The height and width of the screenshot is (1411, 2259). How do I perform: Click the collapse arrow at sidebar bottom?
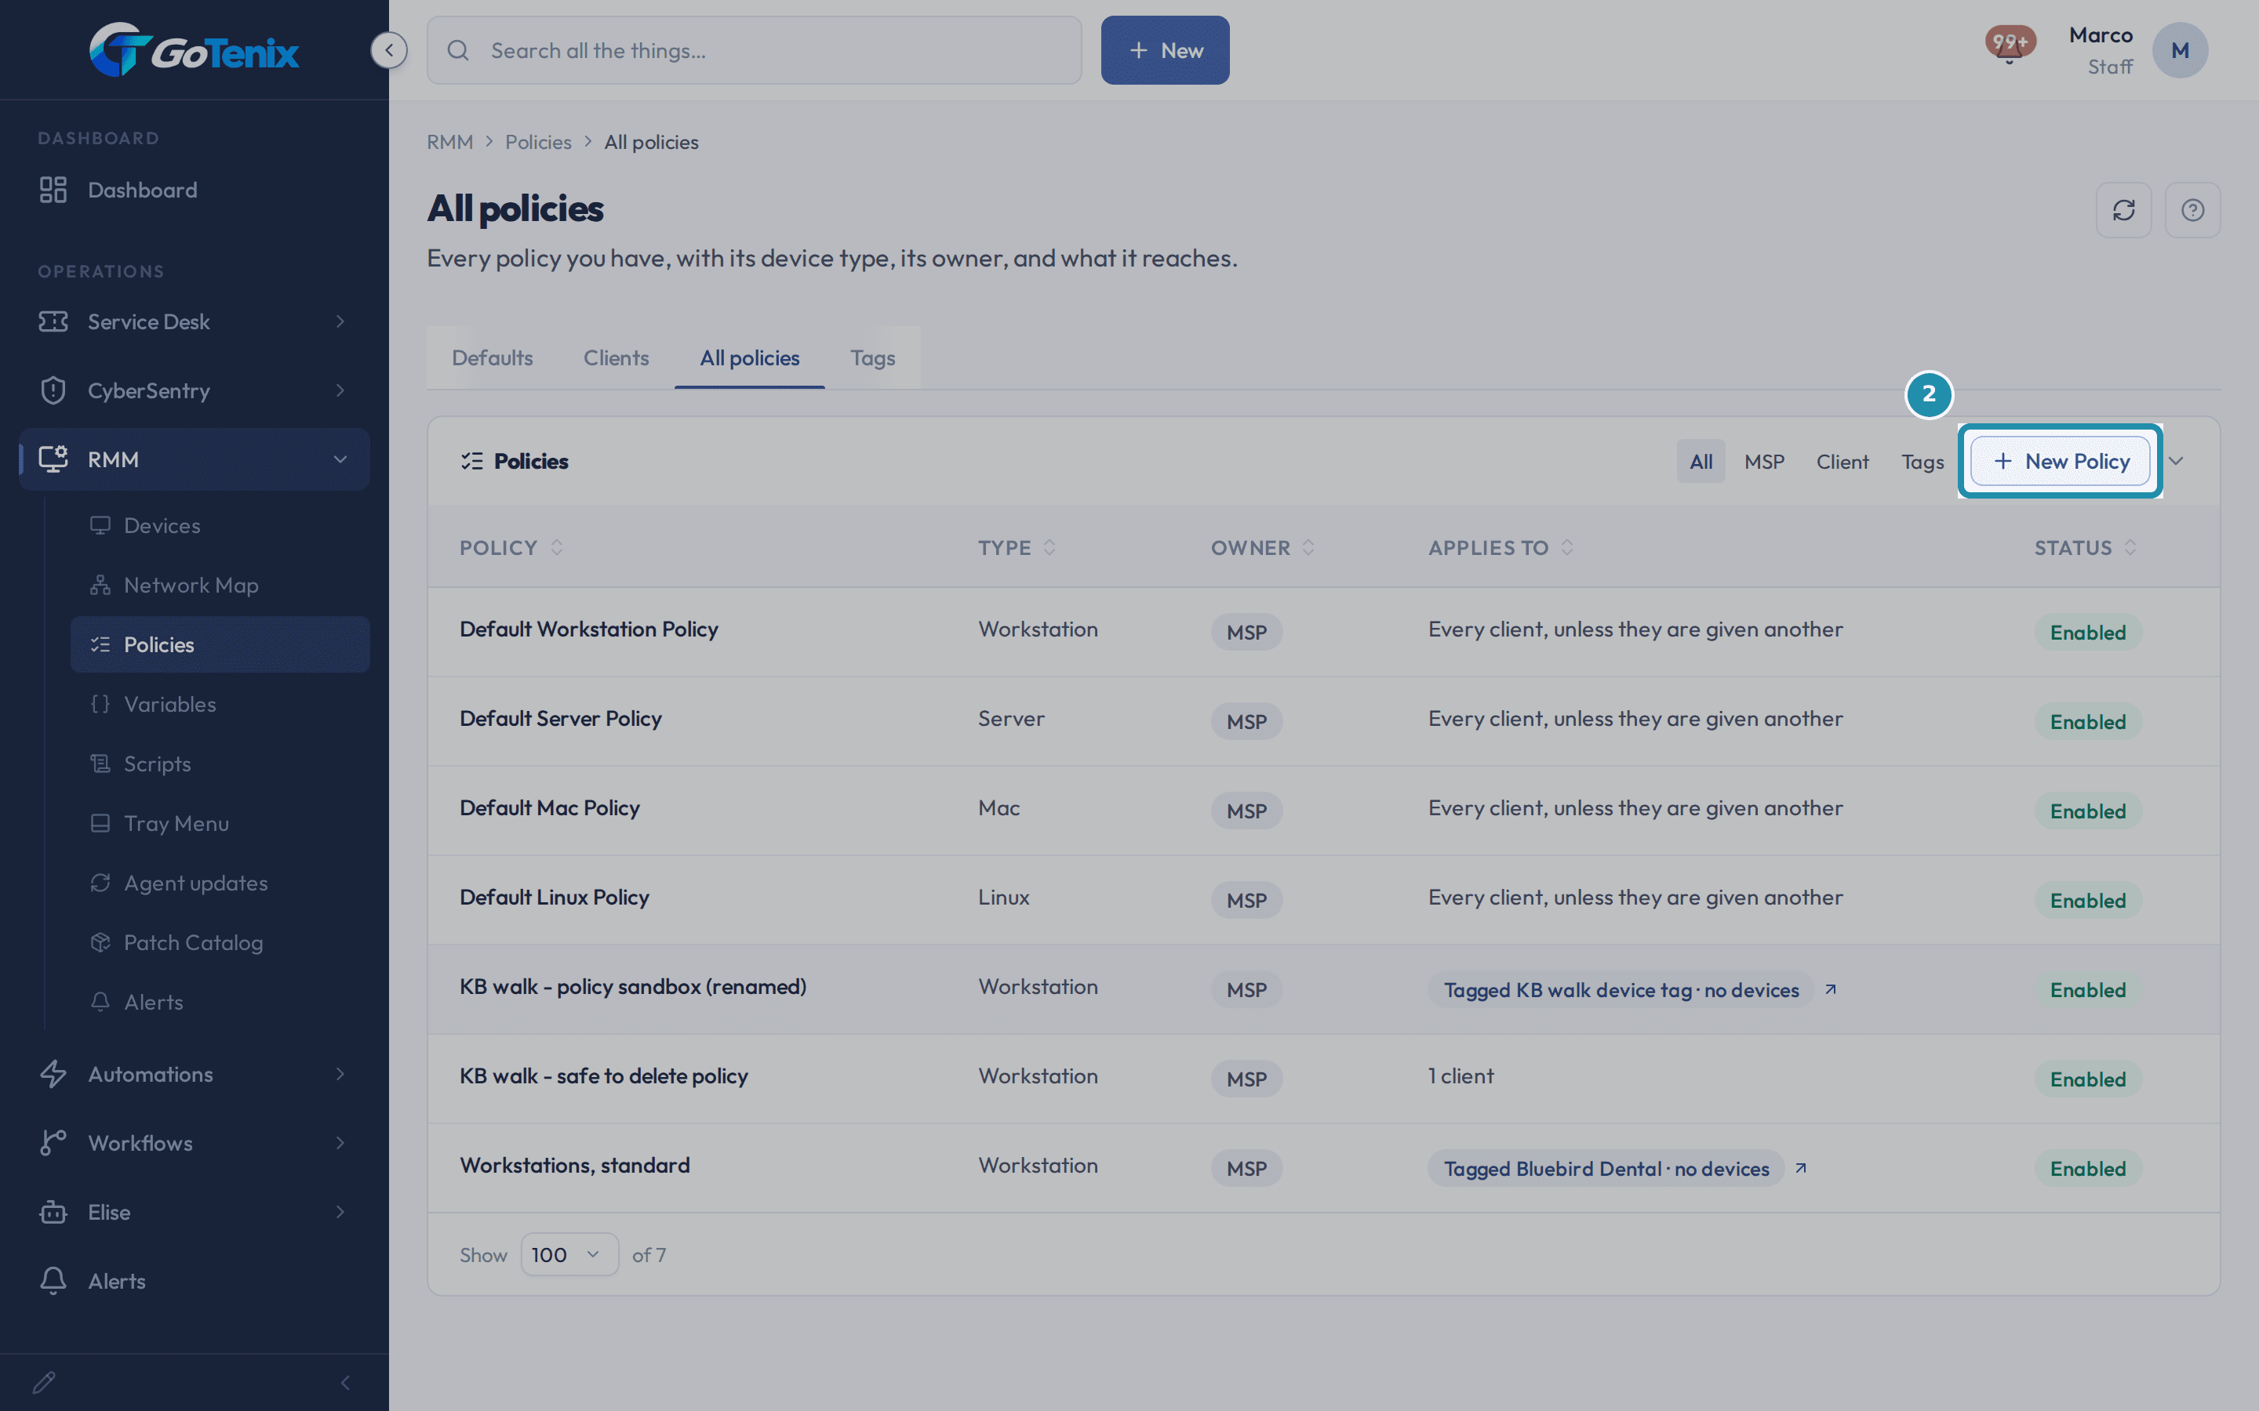[345, 1382]
